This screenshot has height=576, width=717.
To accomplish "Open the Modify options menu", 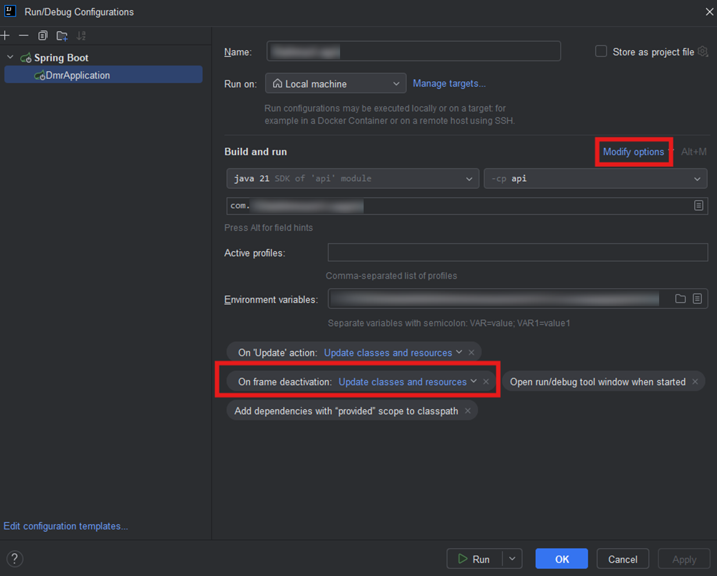I will click(x=634, y=152).
